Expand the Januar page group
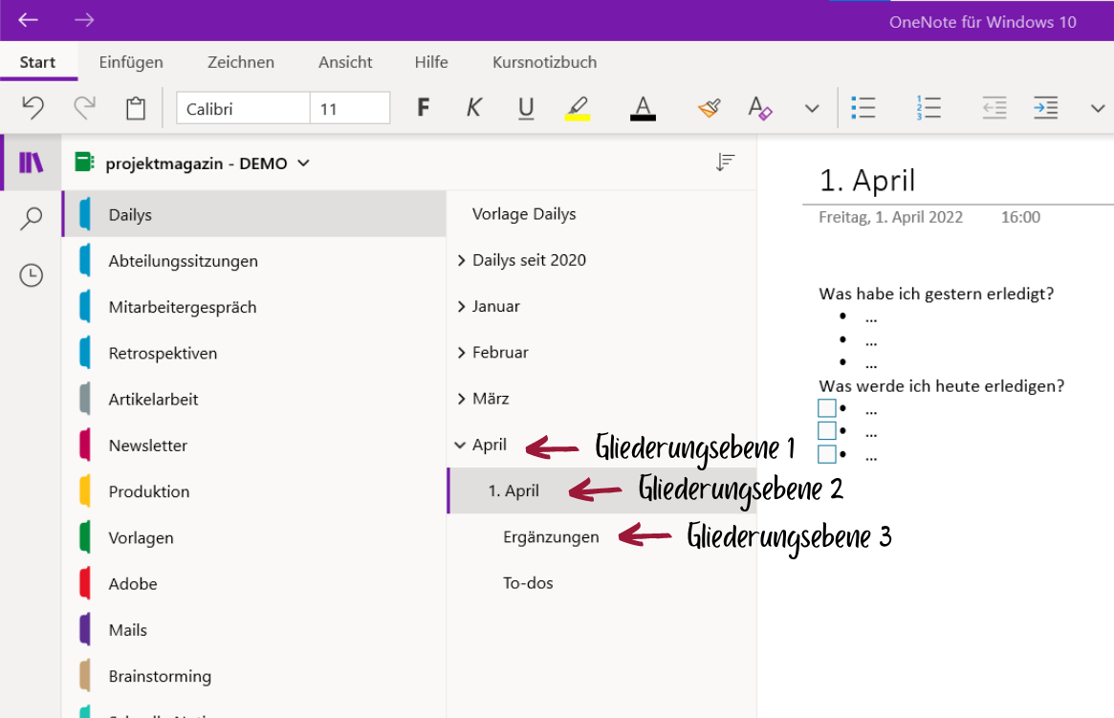Screen dimensions: 1114x718 pos(462,307)
